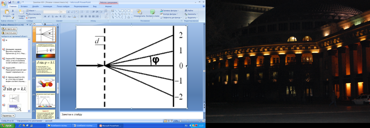Open the font size 66 dropdown

click(x=63, y=12)
